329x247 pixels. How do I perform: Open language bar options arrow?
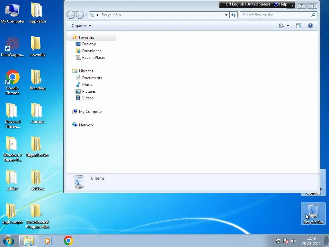coord(292,6)
